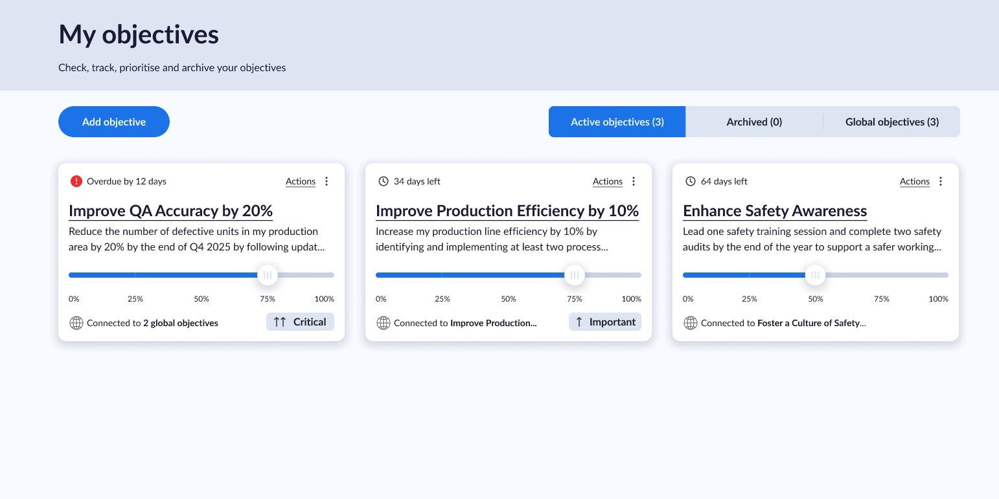Click globe icon on Production Efficiency card
Screen dimensions: 999x499
tap(384, 323)
